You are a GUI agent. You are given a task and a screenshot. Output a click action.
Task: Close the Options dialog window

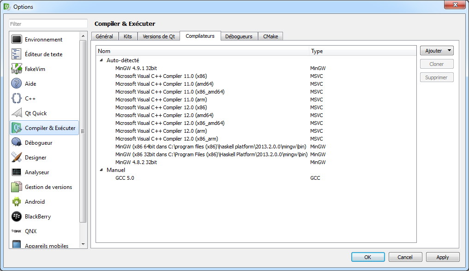(x=455, y=5)
